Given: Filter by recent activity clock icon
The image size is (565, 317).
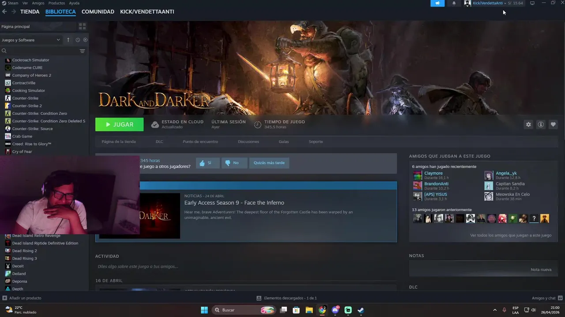Looking at the screenshot, I should click(x=78, y=40).
